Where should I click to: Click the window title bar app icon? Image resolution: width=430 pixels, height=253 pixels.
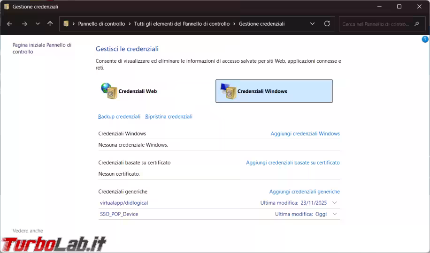(x=7, y=7)
